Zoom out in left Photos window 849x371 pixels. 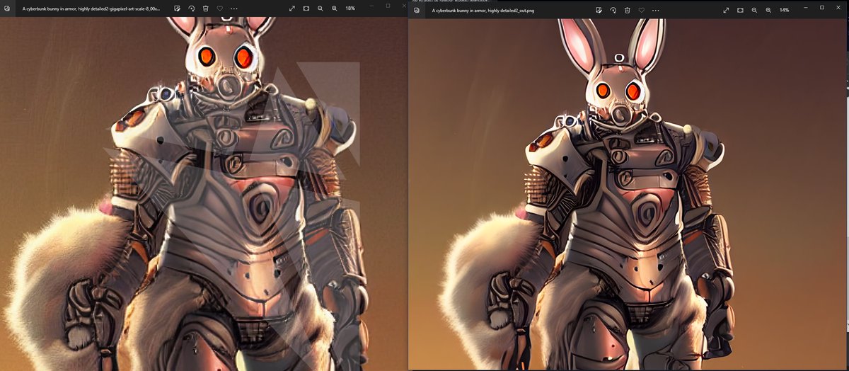click(320, 8)
